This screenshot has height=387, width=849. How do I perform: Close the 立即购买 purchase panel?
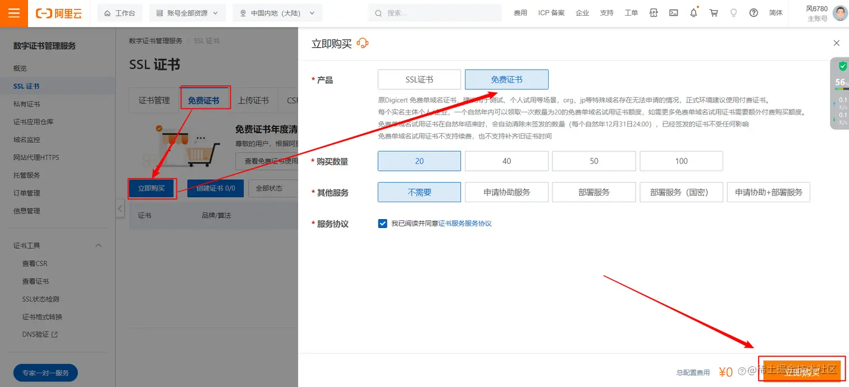(x=837, y=43)
